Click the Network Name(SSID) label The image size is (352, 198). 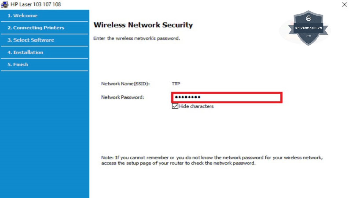[125, 84]
